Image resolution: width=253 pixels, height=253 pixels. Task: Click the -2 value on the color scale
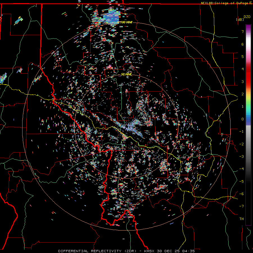[x=241, y=144]
